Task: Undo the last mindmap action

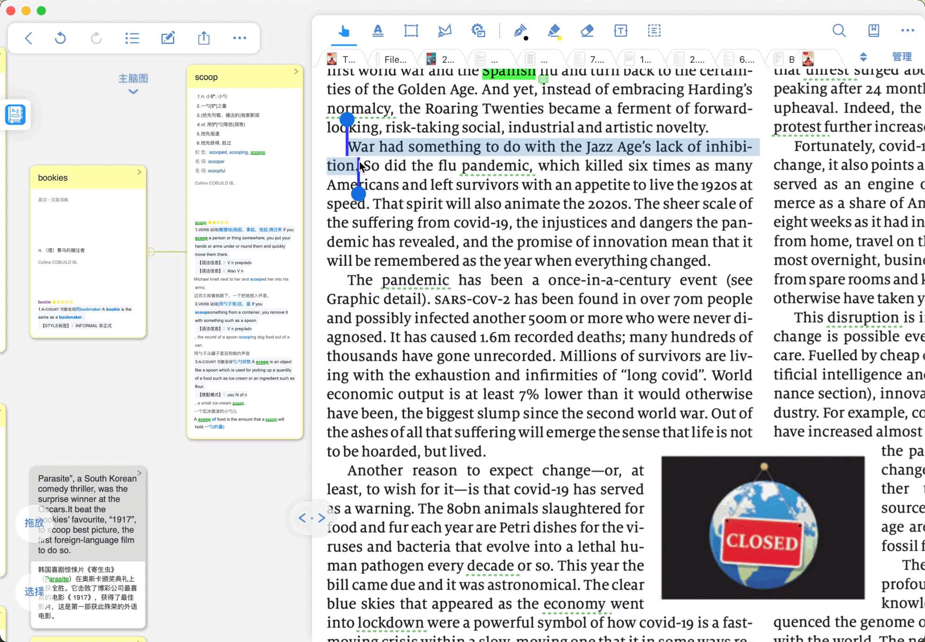Action: click(x=60, y=38)
